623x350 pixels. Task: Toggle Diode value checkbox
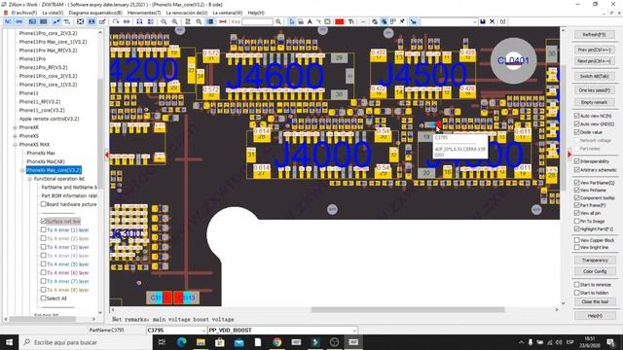[x=576, y=132]
